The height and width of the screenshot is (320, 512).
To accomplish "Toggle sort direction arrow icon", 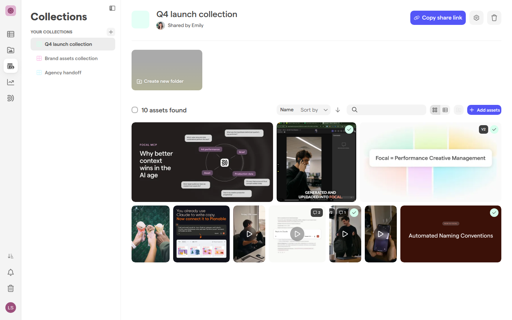I will click(338, 110).
